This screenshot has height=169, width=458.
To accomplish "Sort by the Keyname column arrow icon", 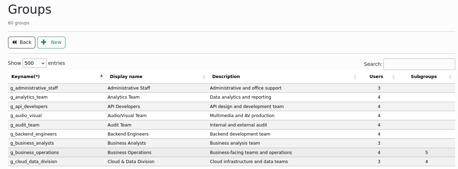I will (x=101, y=77).
